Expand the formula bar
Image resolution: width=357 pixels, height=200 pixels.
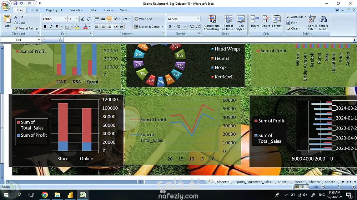(355, 40)
